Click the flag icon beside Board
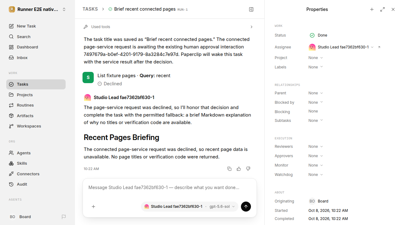Screen dimensions: 400x225 click(x=64, y=217)
